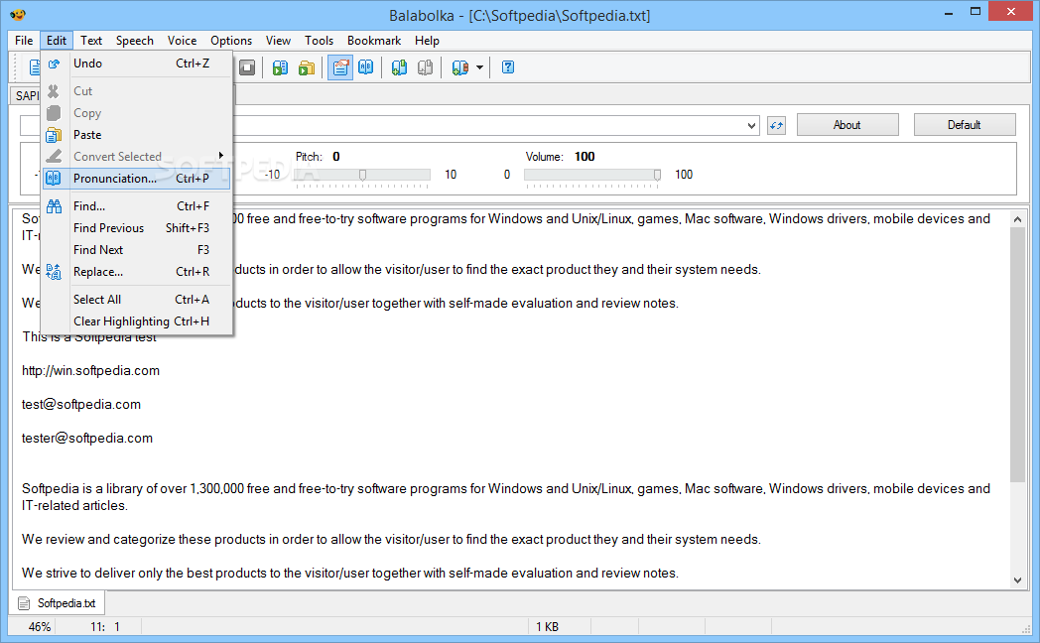Click the Balabolka app icon in the title bar
Image resolution: width=1040 pixels, height=643 pixels.
click(x=18, y=15)
